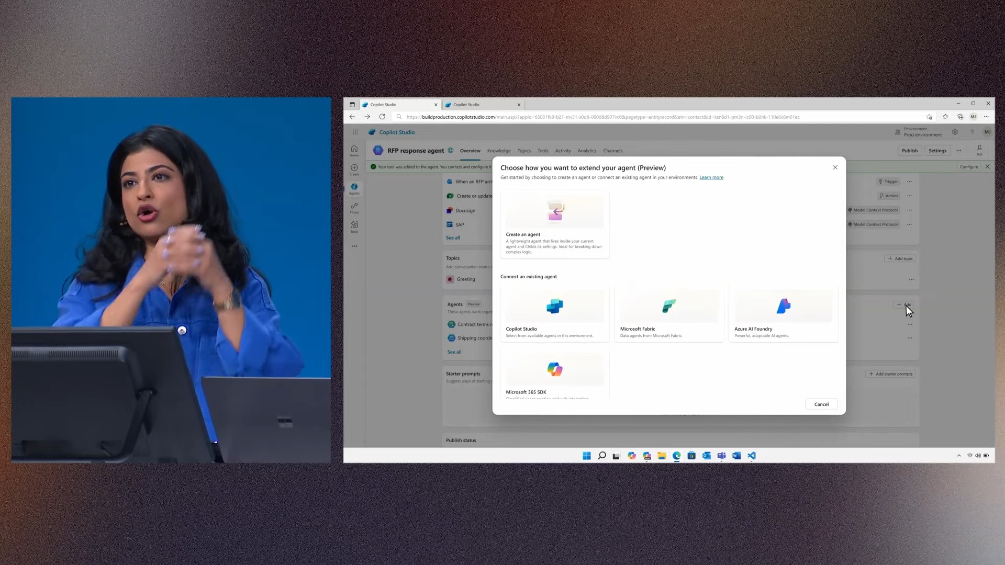
Task: Dismiss the tool added notification bar
Action: coord(987,166)
